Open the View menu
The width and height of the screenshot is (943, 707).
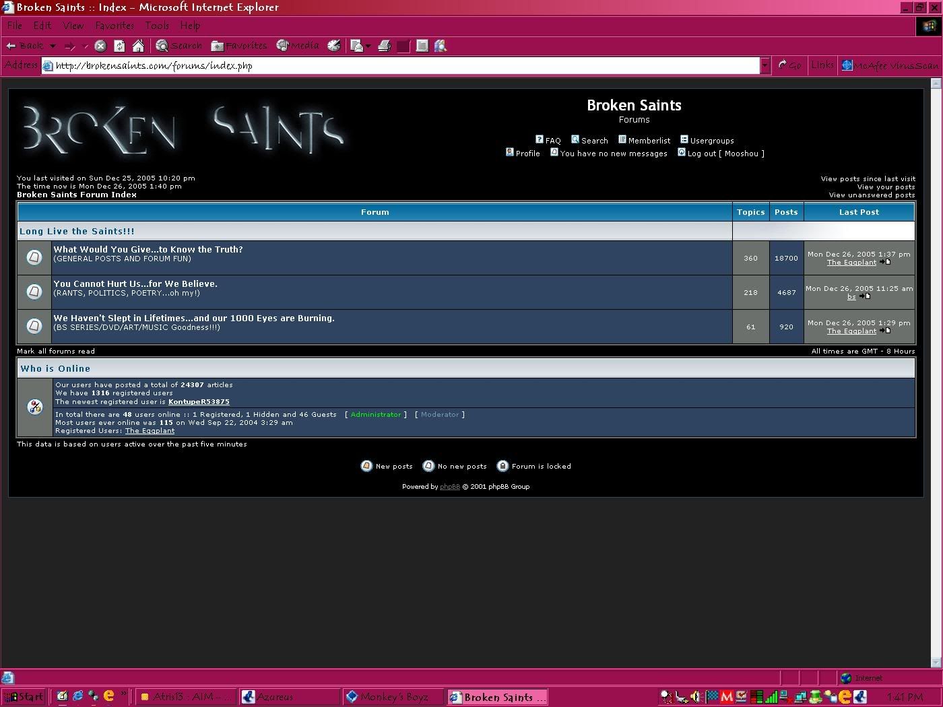[73, 26]
